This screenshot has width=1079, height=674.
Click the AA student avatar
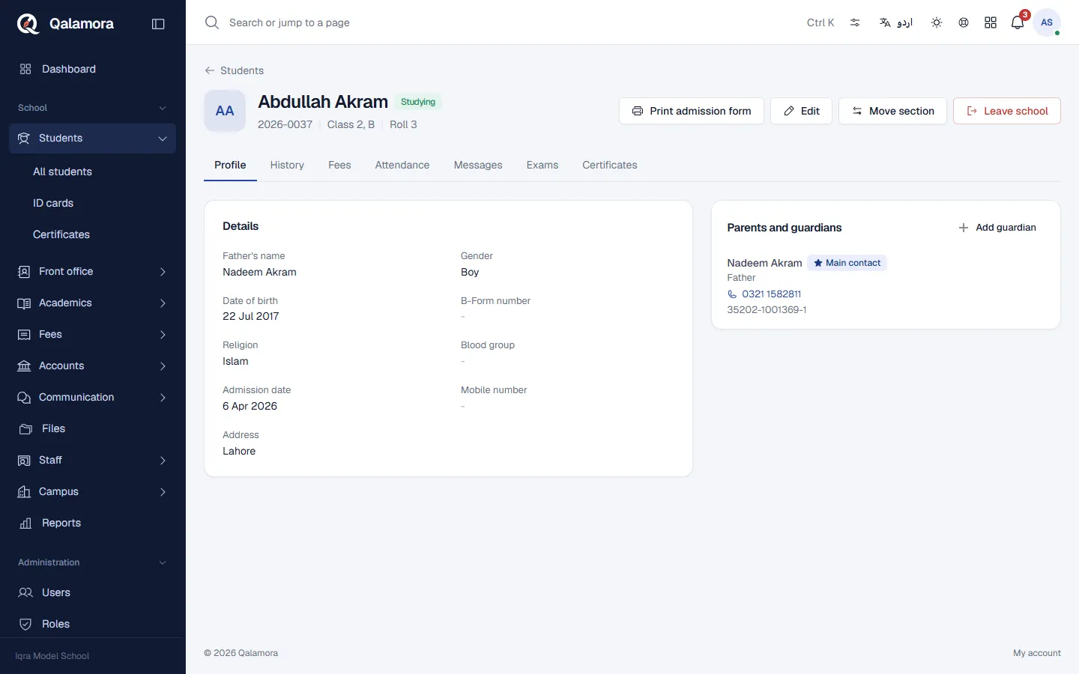[225, 111]
